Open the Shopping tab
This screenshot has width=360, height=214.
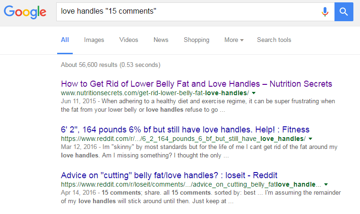[x=197, y=40]
